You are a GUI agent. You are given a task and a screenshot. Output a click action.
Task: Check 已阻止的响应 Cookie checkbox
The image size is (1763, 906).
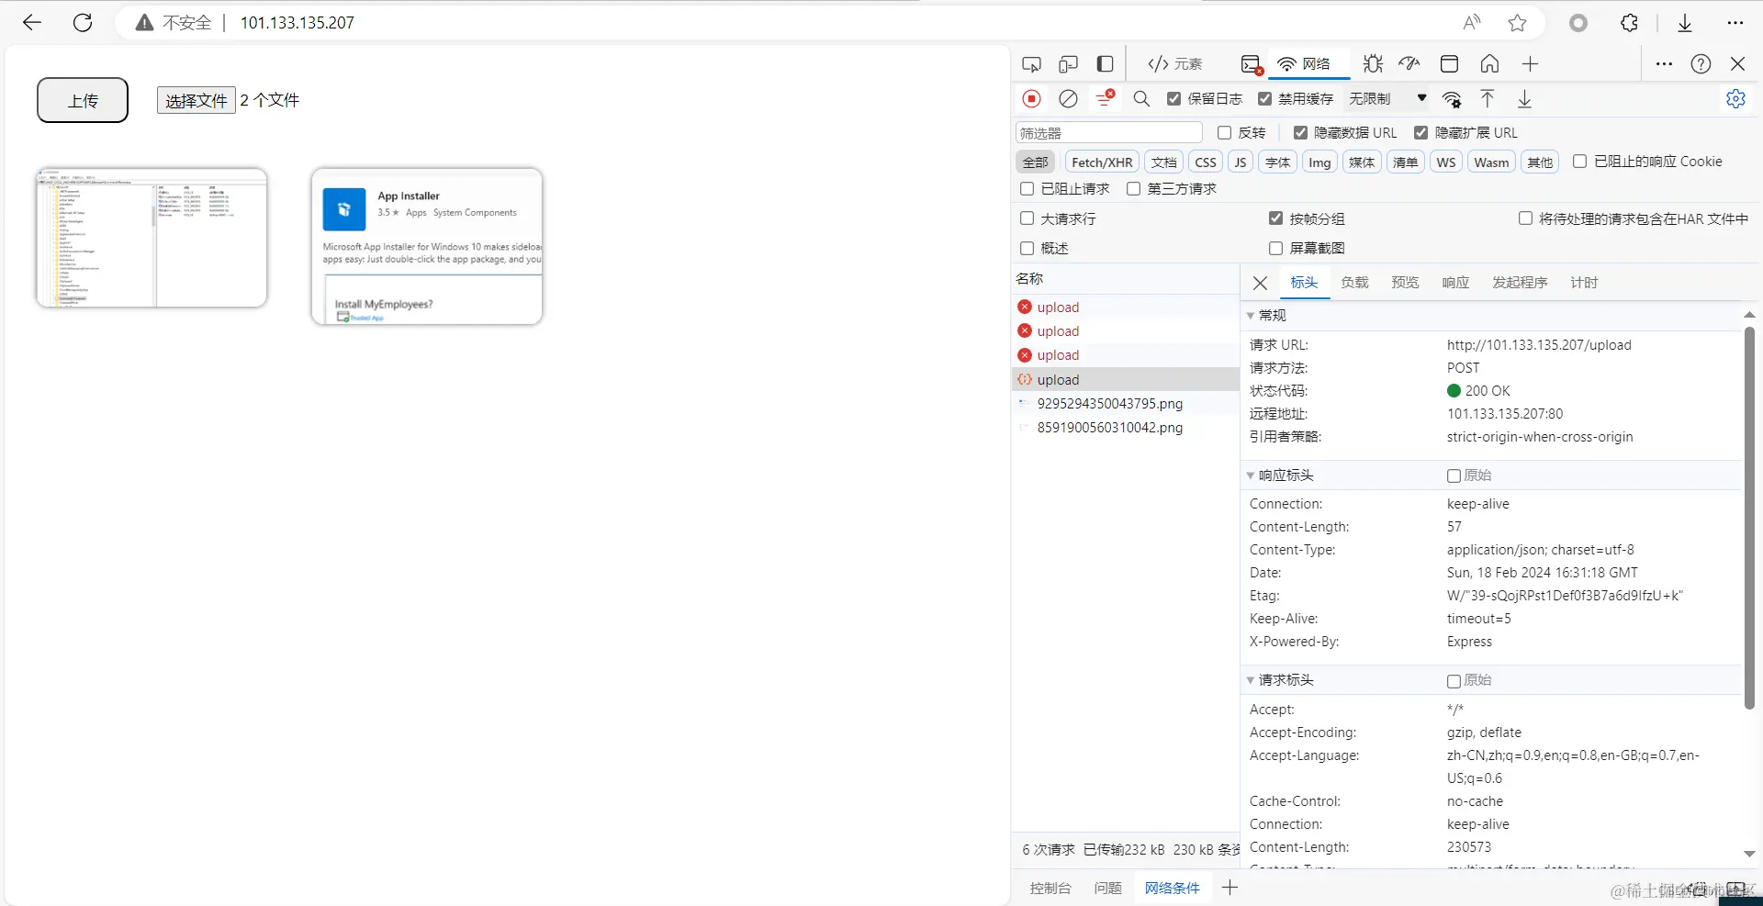pos(1579,162)
